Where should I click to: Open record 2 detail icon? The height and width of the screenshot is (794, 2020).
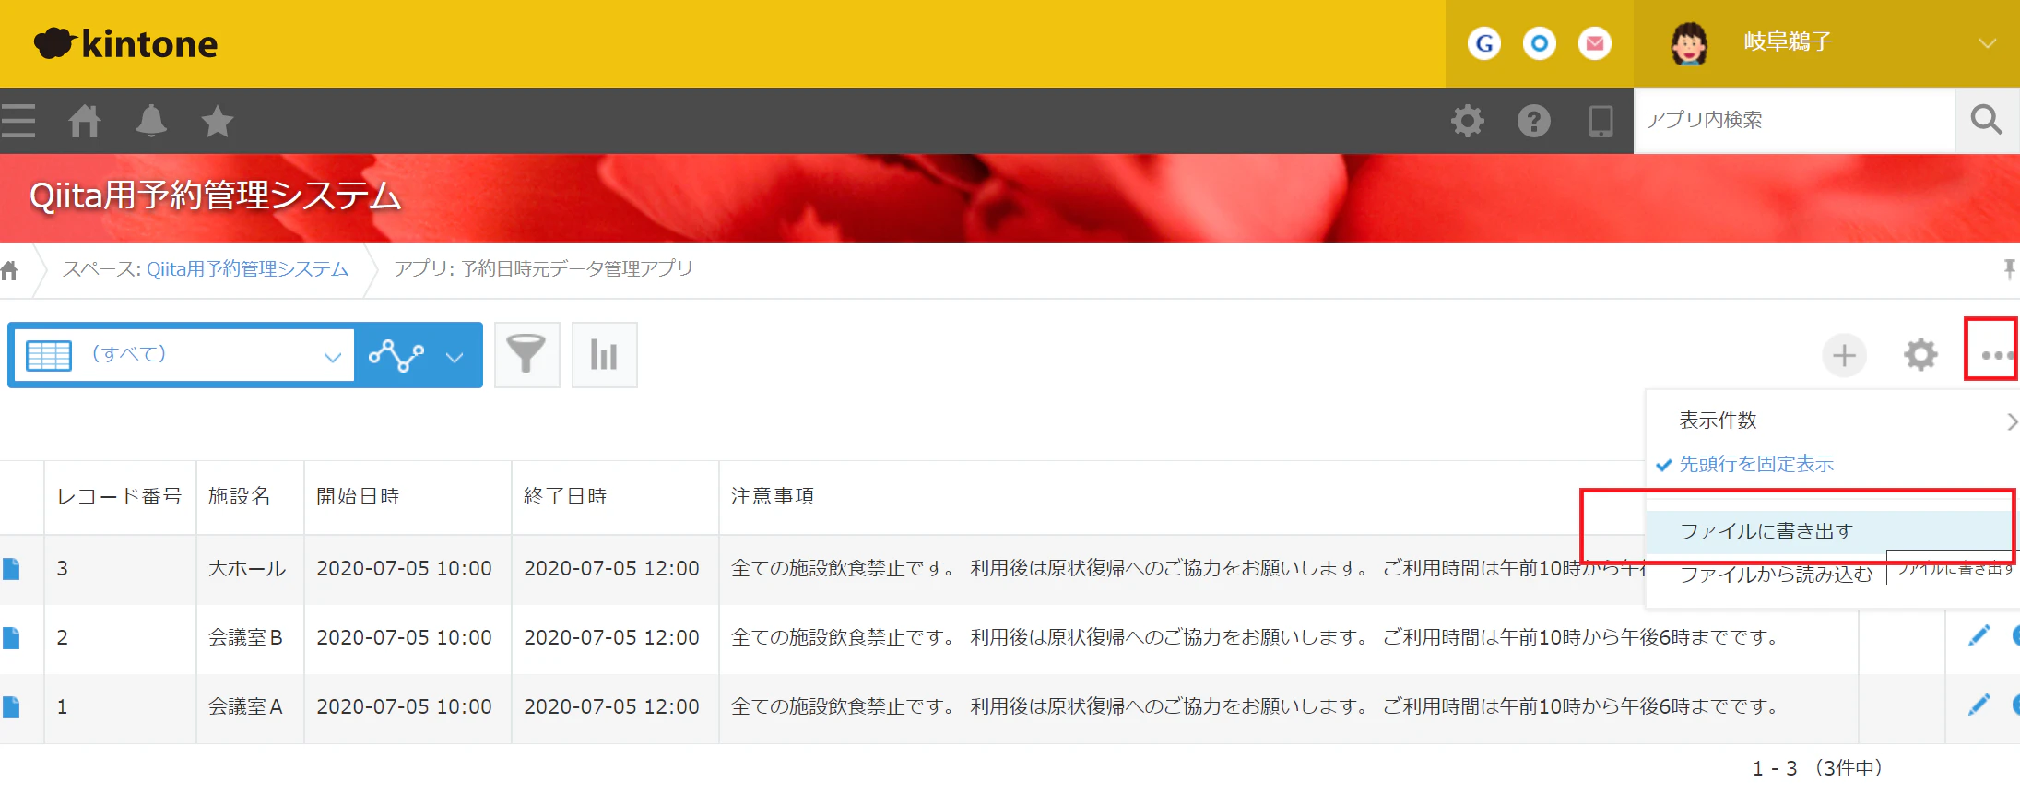click(x=11, y=638)
